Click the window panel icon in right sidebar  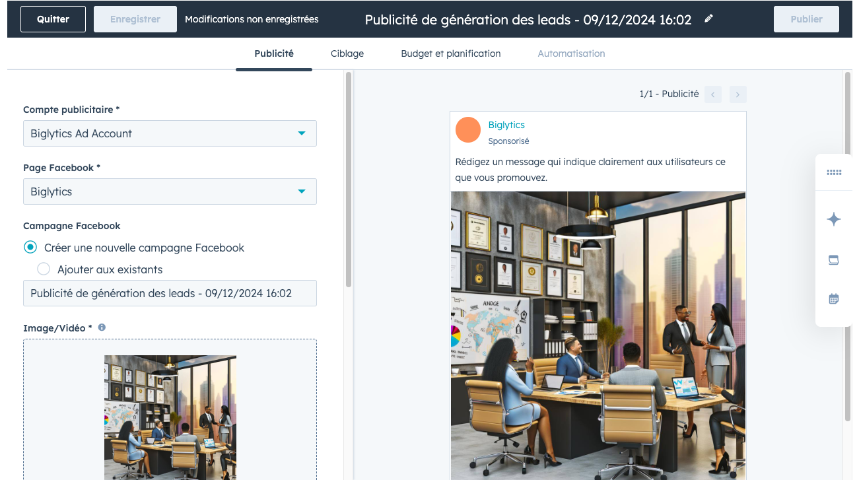tap(834, 260)
